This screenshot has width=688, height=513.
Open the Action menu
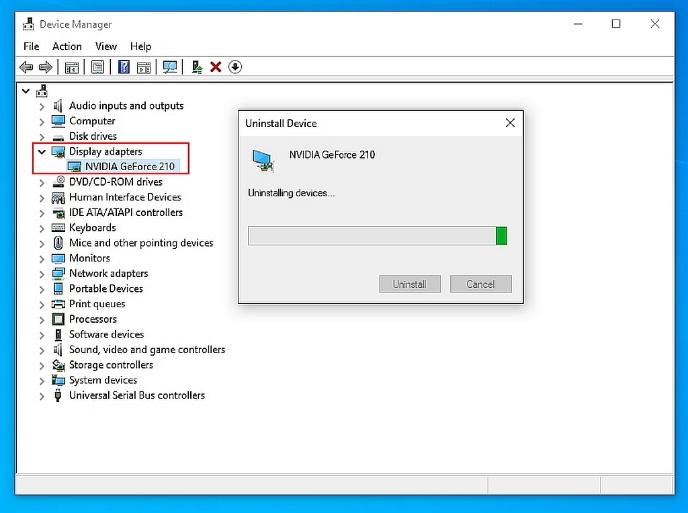click(67, 46)
